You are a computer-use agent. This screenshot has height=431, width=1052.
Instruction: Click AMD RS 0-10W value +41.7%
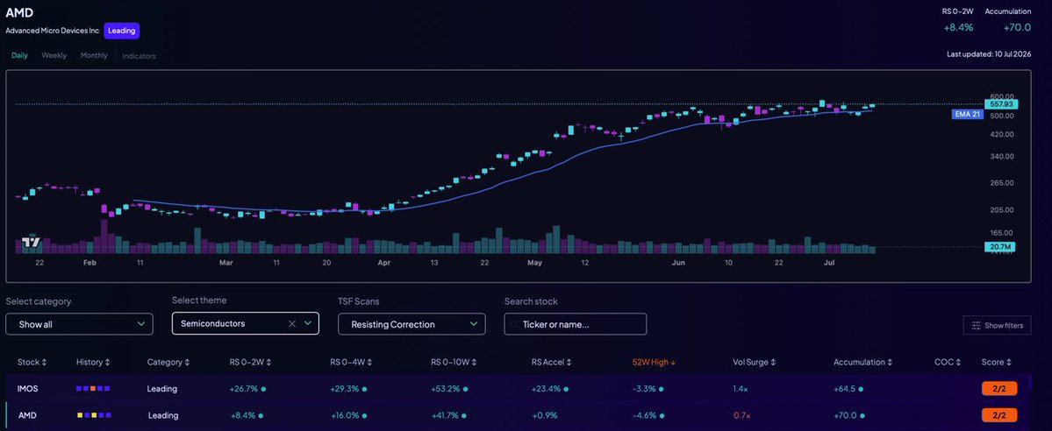[x=446, y=415]
